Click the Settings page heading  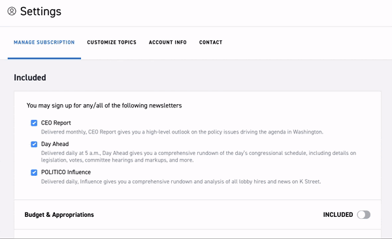pyautogui.click(x=41, y=12)
